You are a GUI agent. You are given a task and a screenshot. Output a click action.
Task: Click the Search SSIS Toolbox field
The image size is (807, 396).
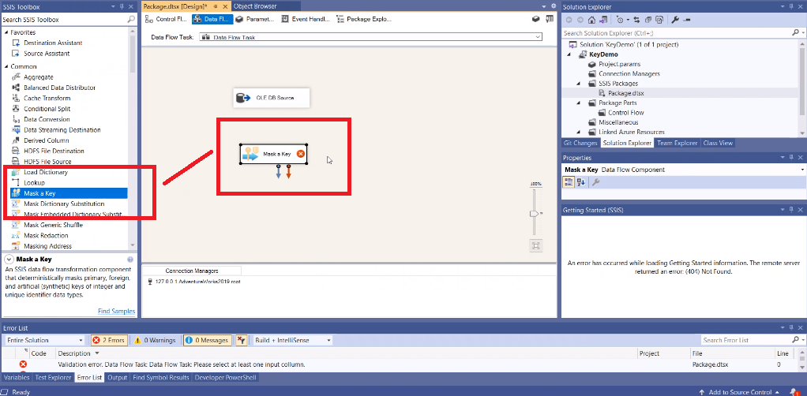coord(64,20)
